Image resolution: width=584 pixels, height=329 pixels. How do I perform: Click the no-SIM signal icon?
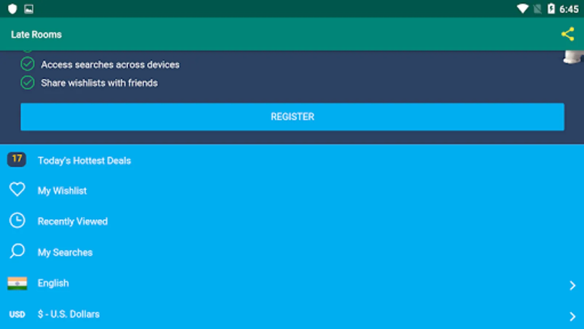pyautogui.click(x=537, y=9)
